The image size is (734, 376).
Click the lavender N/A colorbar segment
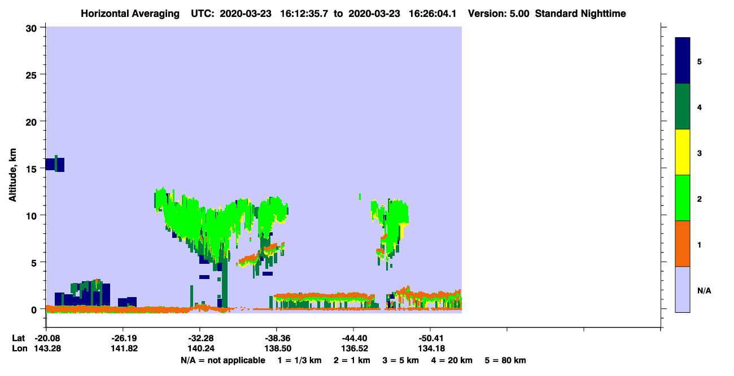[683, 289]
